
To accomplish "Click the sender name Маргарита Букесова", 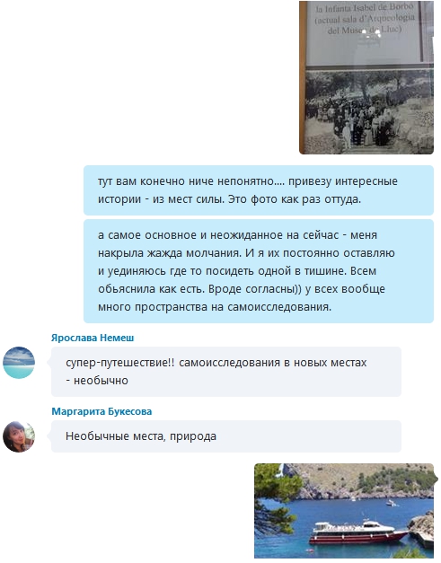I will [101, 411].
